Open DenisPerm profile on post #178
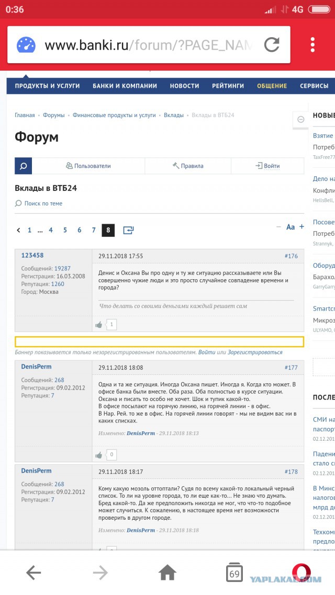Image resolution: width=335 pixels, height=595 pixels. [36, 471]
